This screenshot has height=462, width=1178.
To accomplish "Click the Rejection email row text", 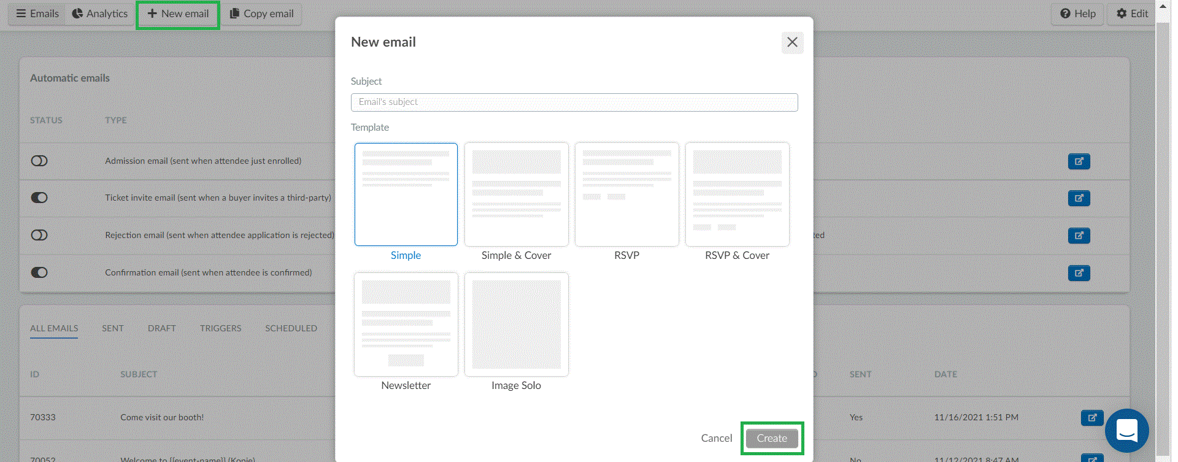I will pos(220,235).
